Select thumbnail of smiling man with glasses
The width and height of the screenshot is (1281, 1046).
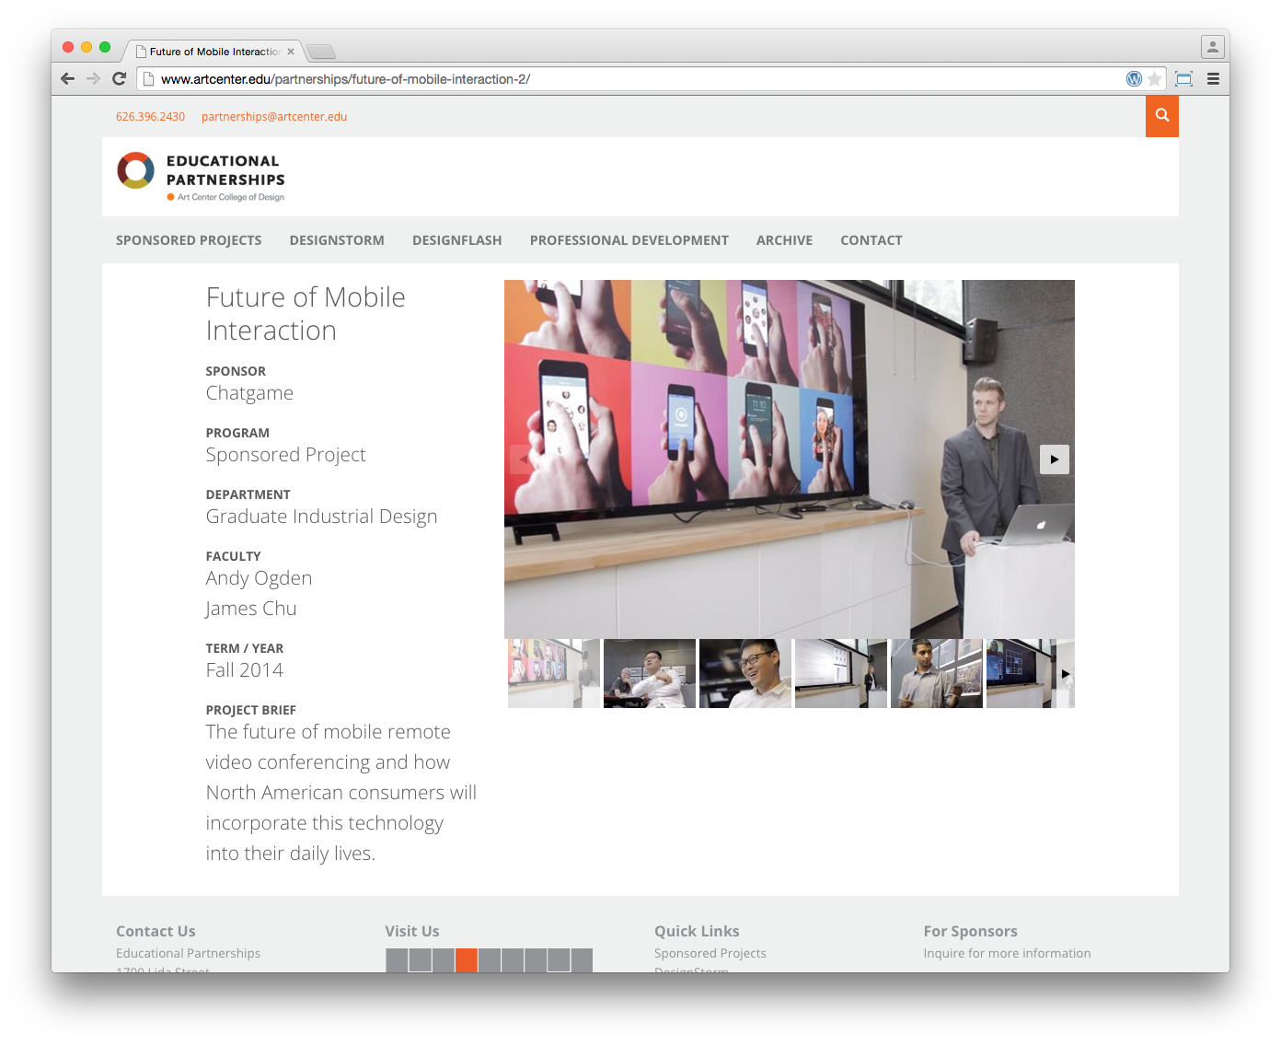tap(745, 674)
